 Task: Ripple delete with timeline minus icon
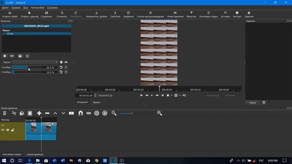click(47, 113)
